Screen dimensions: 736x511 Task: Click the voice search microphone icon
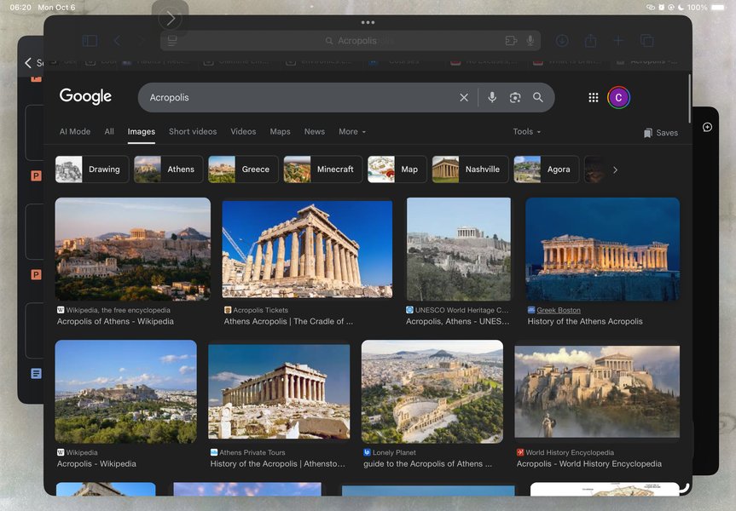(x=492, y=98)
